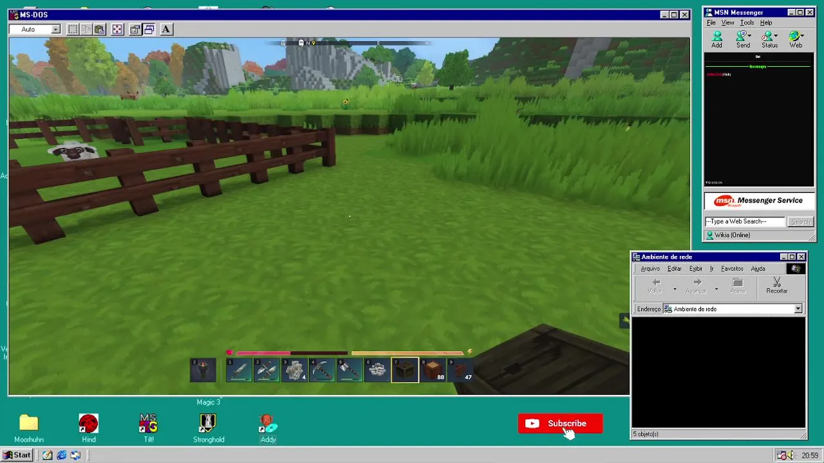824x463 pixels.
Task: Open View menu in MSN Messenger
Action: tap(727, 23)
